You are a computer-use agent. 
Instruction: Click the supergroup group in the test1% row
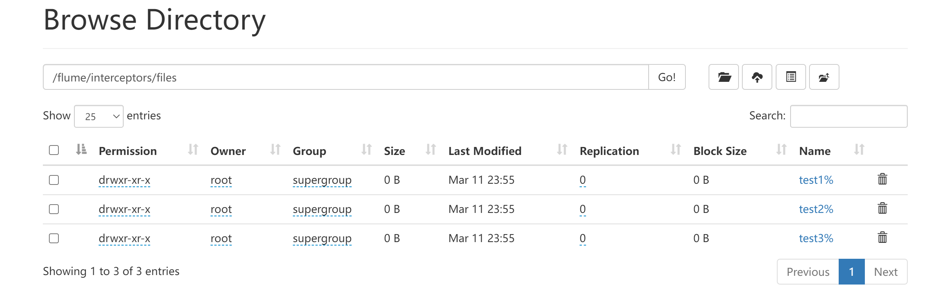click(x=322, y=181)
